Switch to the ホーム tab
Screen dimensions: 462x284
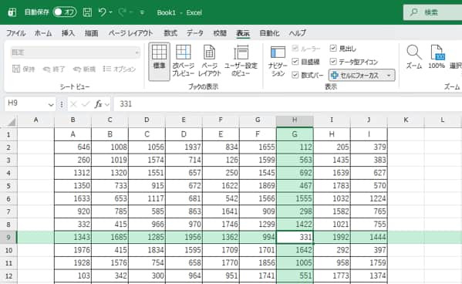click(x=43, y=33)
